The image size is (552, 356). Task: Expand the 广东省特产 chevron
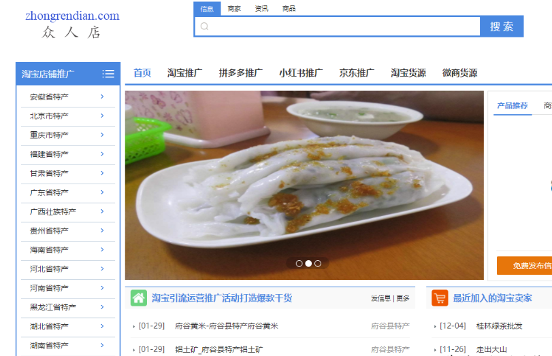102,192
